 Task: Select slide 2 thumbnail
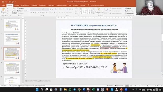coord(12,39)
